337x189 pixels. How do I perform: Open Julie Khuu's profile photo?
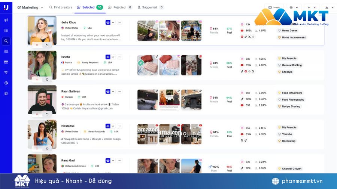[42, 31]
